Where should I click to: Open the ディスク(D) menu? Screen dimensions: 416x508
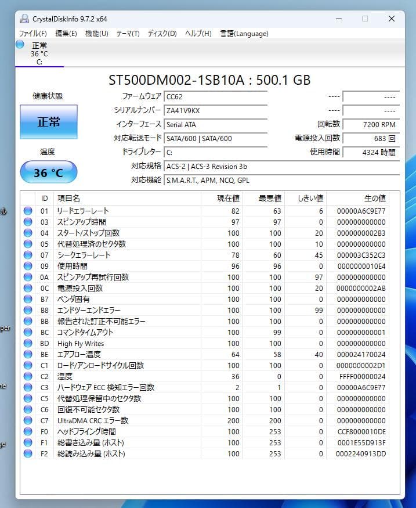pos(162,33)
